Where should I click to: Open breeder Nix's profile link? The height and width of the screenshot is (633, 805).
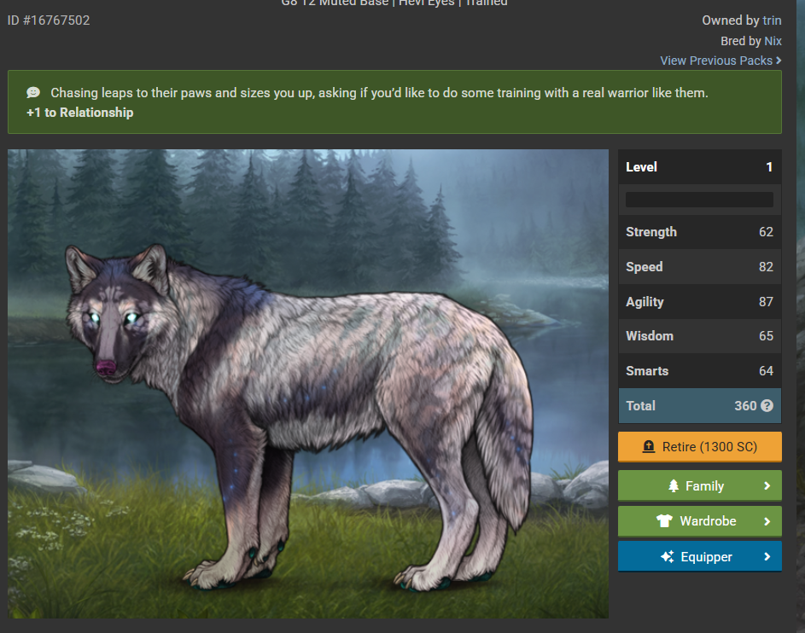coord(773,41)
